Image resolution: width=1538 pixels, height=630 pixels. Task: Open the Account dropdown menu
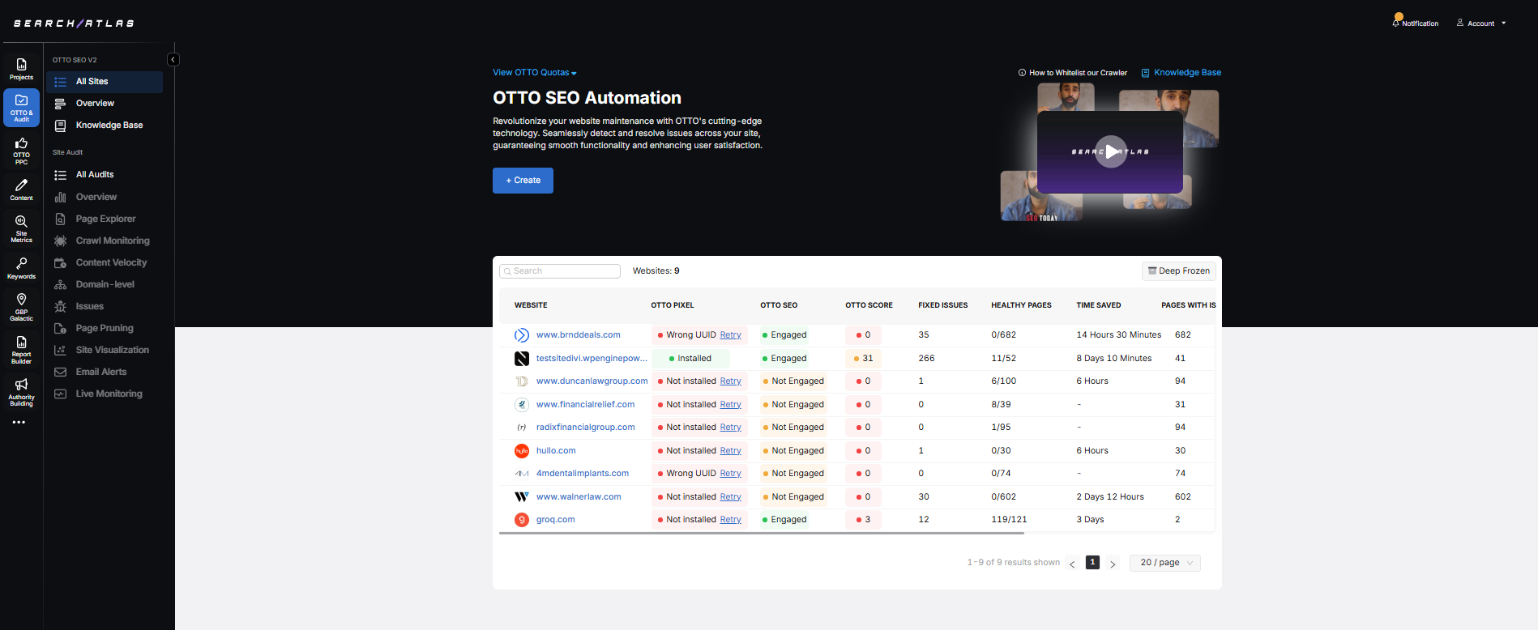(x=1481, y=23)
